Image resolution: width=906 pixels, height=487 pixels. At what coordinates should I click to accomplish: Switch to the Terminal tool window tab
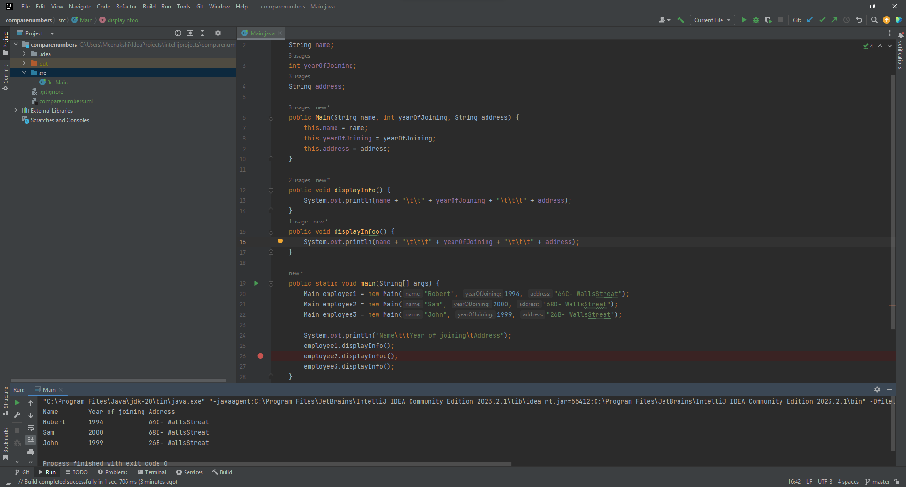click(x=152, y=472)
